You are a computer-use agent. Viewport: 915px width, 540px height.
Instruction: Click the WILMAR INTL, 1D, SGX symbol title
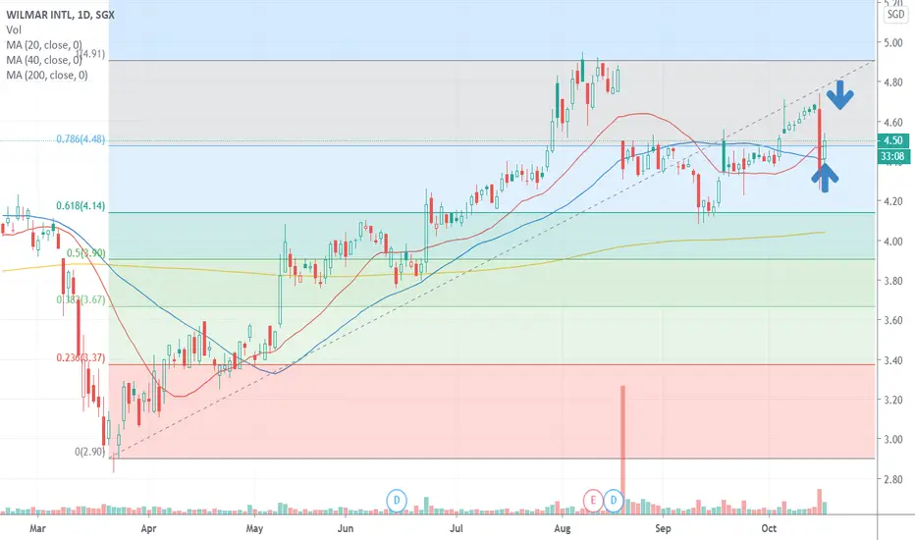pyautogui.click(x=60, y=15)
